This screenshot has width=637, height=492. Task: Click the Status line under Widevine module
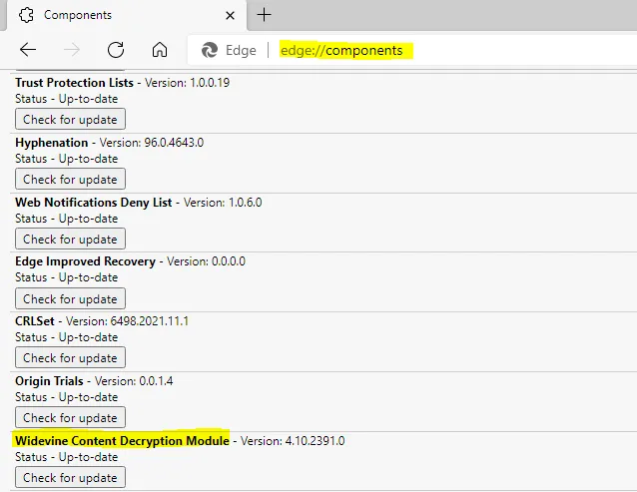pyautogui.click(x=67, y=457)
